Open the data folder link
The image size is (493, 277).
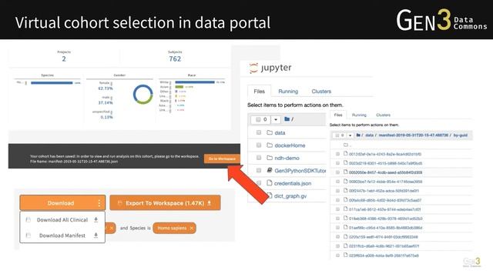tap(280, 133)
